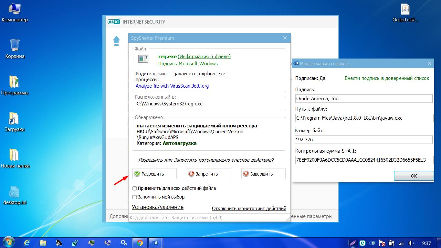Open File Explorer from the taskbar
Image resolution: width=441 pixels, height=248 pixels.
(43, 243)
